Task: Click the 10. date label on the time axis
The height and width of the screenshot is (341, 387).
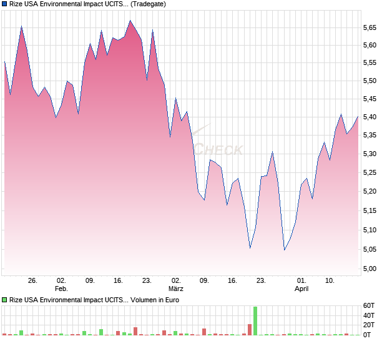Action: (x=330, y=281)
